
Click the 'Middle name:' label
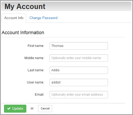pos(34,58)
